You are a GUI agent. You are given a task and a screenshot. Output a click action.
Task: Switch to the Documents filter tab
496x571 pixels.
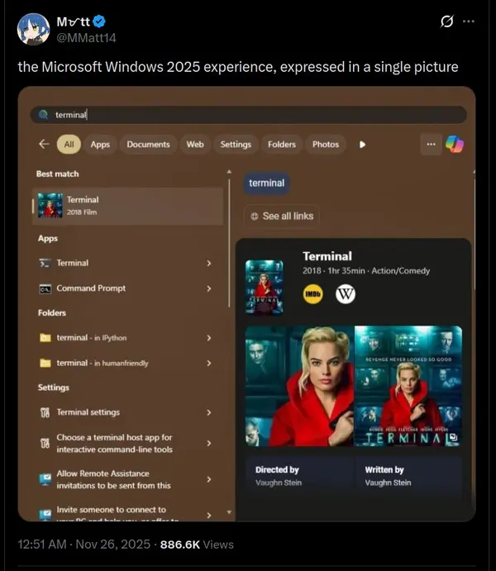(x=148, y=144)
